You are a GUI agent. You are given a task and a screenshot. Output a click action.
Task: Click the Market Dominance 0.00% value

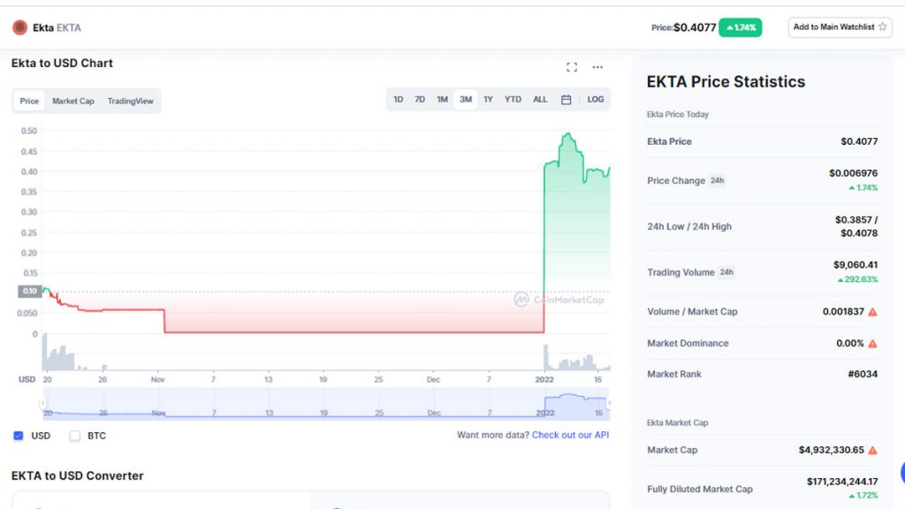[849, 344]
